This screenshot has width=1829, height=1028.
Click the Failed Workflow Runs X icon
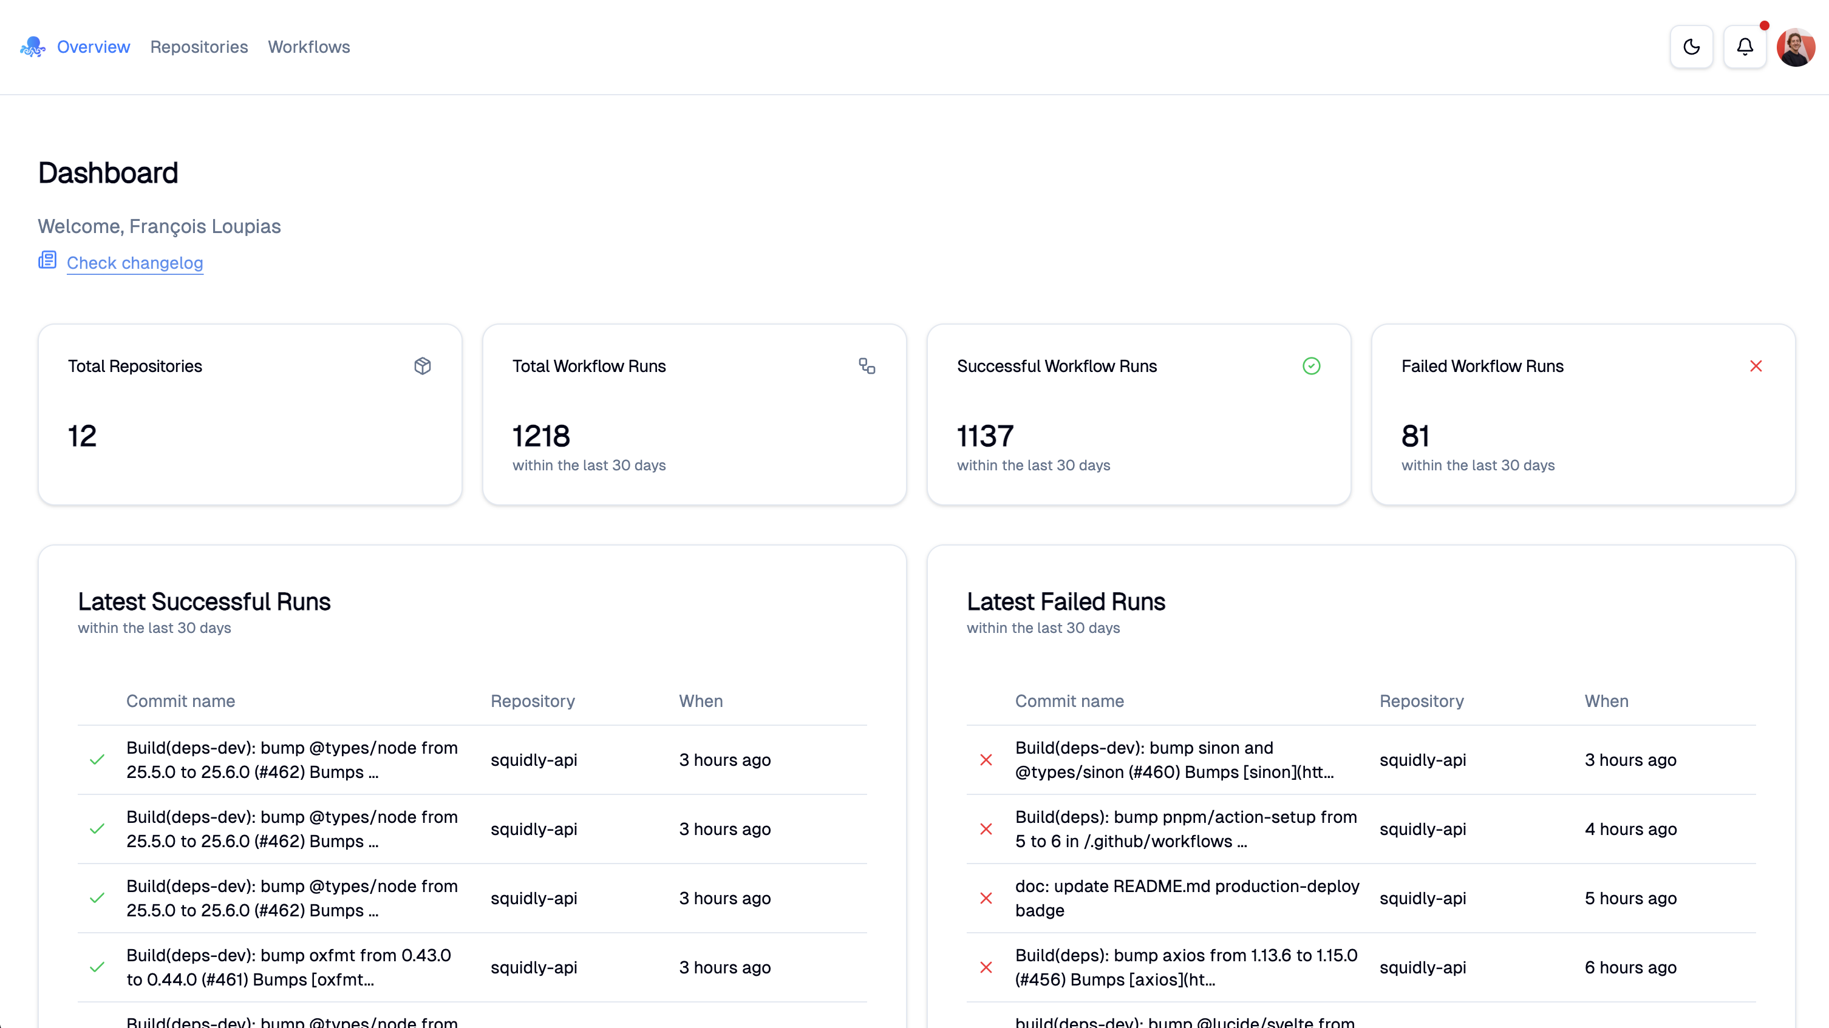click(x=1755, y=366)
